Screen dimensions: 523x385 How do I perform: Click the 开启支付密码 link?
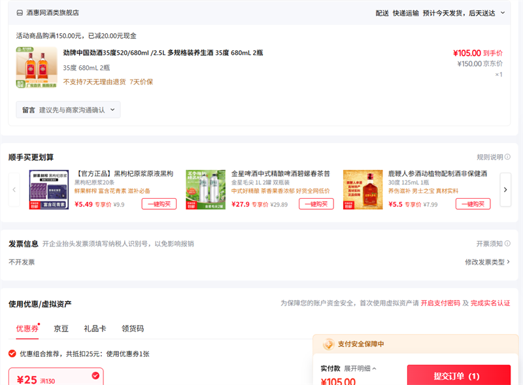[x=439, y=303]
